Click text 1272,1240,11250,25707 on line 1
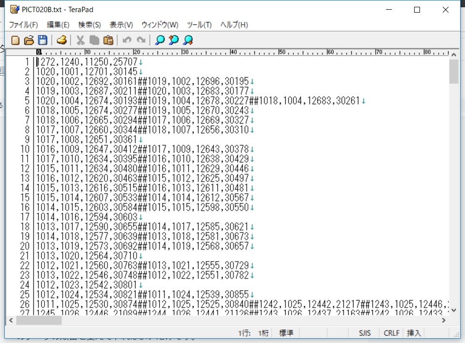Image resolution: width=465 pixels, height=343 pixels. 87,62
